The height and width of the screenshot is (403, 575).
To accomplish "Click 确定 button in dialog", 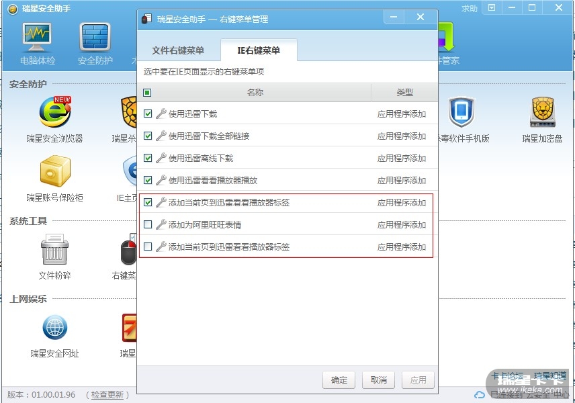I will click(339, 380).
